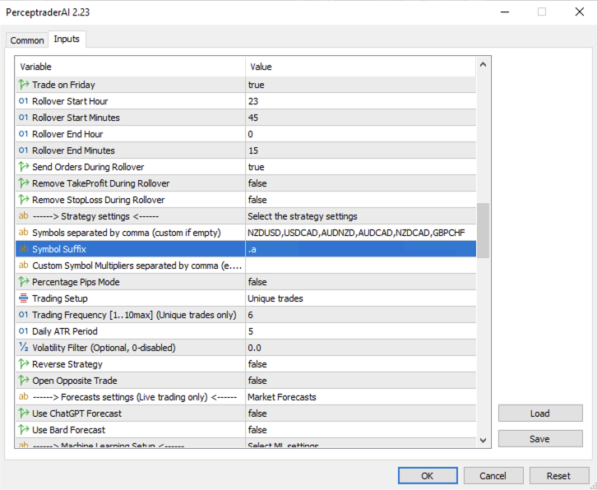Click the enum icon beside Trading Setup

pyautogui.click(x=24, y=298)
